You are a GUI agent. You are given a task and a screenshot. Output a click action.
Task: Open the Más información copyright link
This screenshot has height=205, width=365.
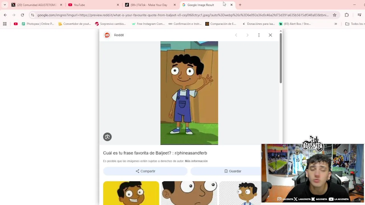click(x=196, y=161)
